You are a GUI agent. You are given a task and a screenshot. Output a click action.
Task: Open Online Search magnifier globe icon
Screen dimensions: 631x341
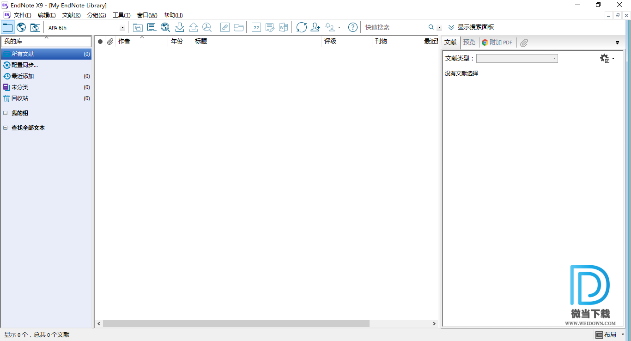click(165, 27)
